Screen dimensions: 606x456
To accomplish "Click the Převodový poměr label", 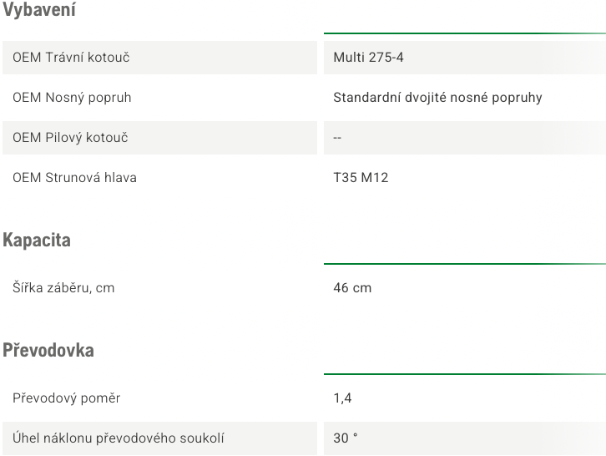I will click(67, 398).
